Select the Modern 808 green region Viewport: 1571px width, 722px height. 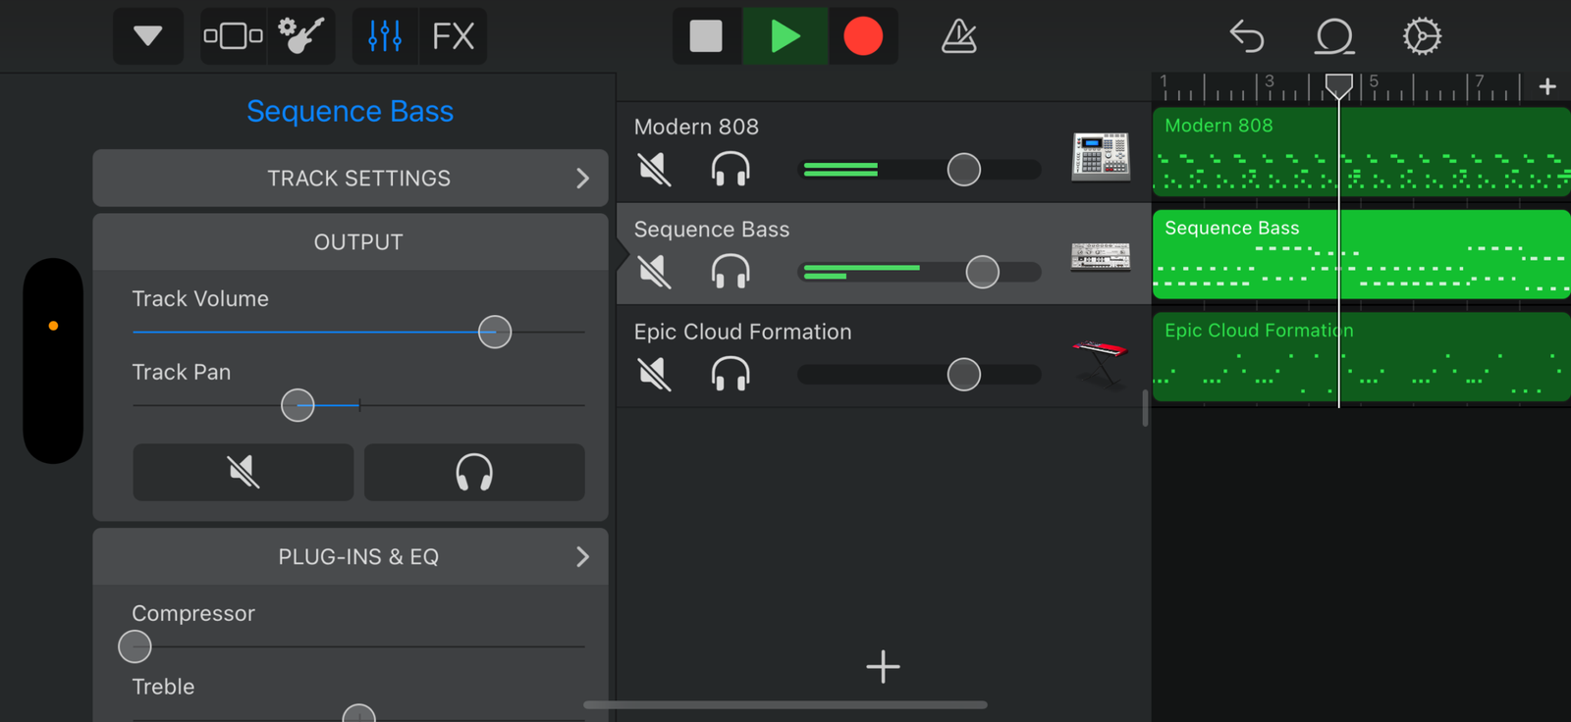click(x=1362, y=152)
